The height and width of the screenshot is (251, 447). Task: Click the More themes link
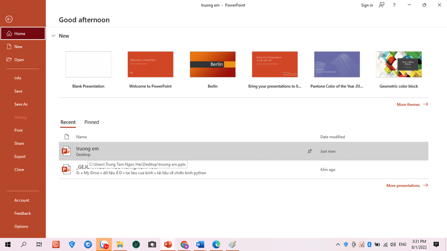coord(412,104)
